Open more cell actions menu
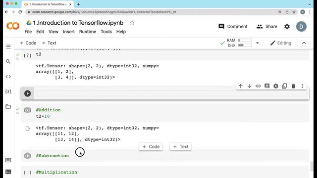This screenshot has width=317, height=178. pyautogui.click(x=302, y=86)
